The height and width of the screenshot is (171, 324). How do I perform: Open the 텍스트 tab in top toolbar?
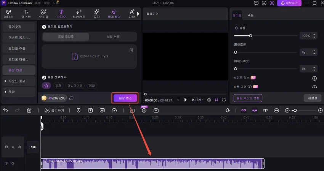(x=26, y=14)
